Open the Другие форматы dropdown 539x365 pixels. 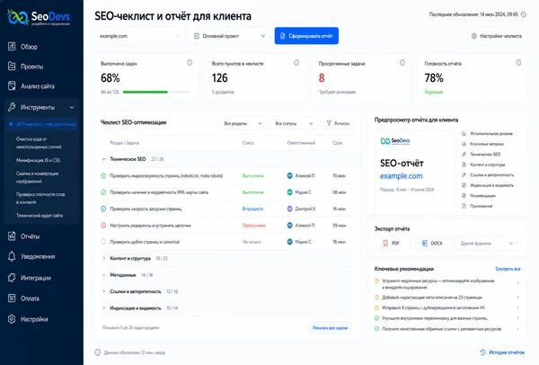[x=486, y=244]
